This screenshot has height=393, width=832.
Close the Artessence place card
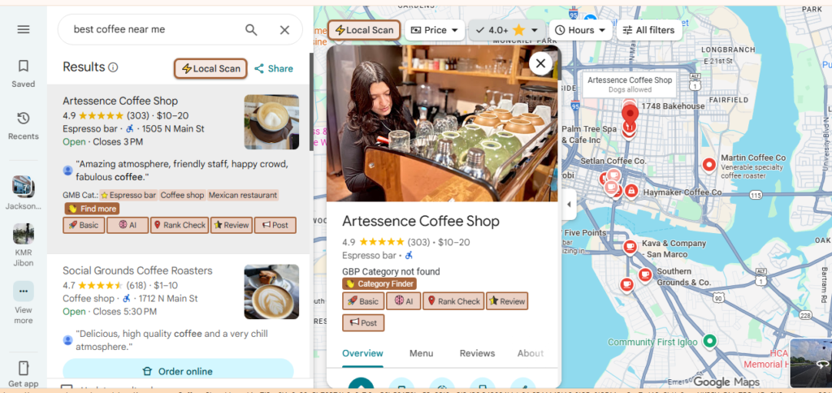click(540, 63)
